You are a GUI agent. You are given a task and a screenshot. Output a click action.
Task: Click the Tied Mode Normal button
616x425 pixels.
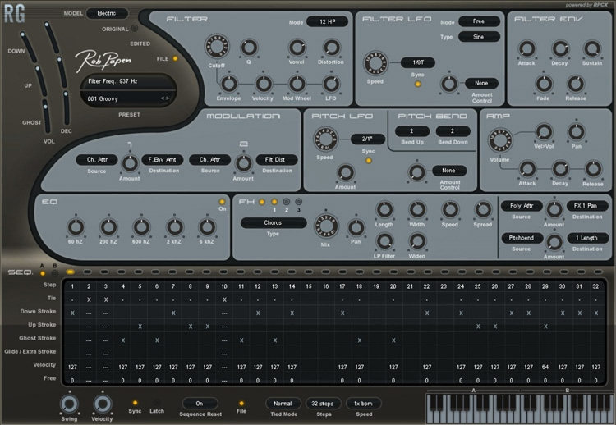tap(283, 404)
